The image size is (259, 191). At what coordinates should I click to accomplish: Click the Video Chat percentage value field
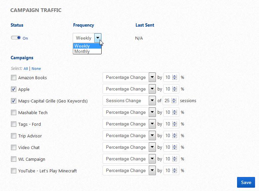point(168,147)
